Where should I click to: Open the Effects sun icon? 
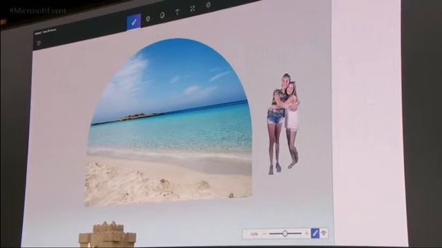pos(209,5)
